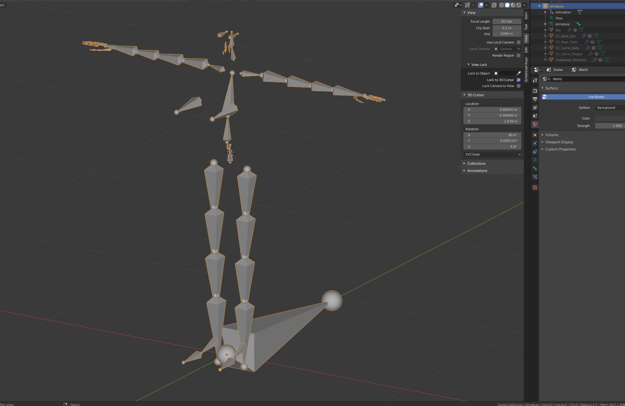This screenshot has width=625, height=406.
Task: Expand the Animation row in the outliner
Action: (545, 12)
